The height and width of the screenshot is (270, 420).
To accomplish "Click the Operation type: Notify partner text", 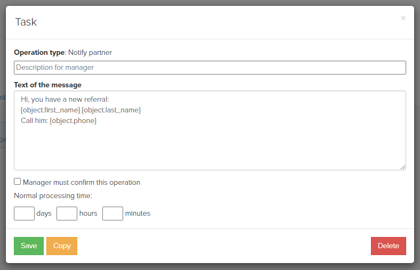I will (x=63, y=52).
